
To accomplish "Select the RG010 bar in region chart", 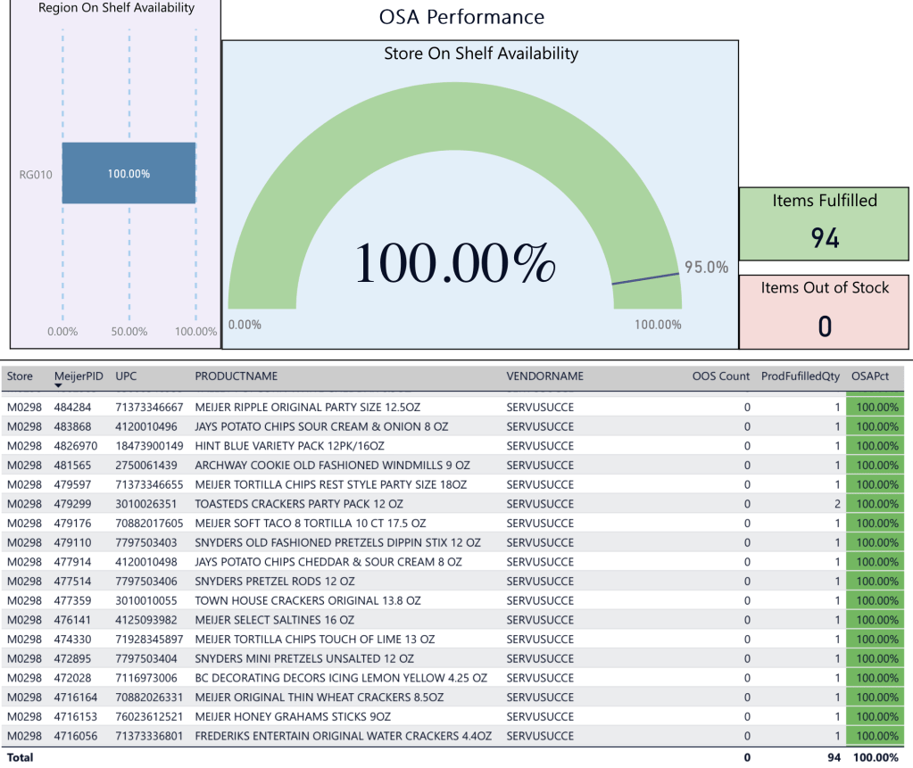I will 129,173.
